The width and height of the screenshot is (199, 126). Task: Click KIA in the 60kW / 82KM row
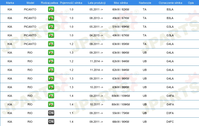(x=10, y=9)
